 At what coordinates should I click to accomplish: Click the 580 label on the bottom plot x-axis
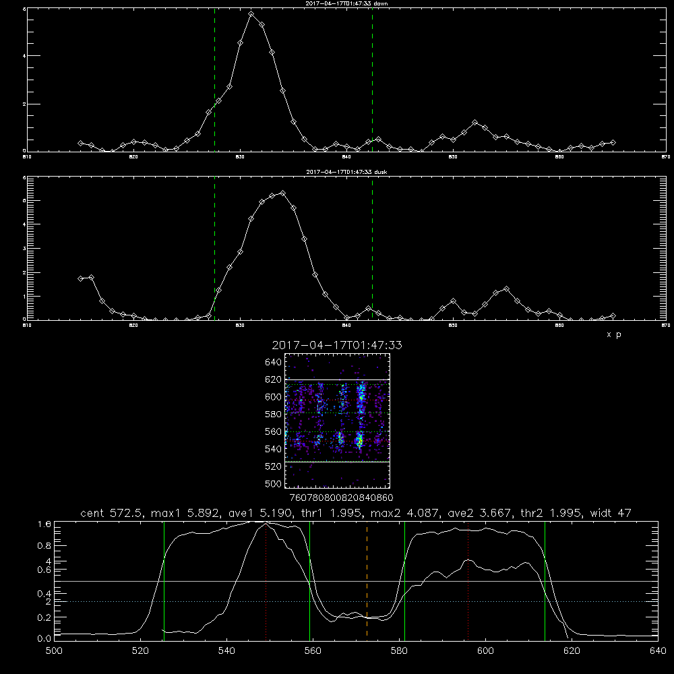coord(399,651)
